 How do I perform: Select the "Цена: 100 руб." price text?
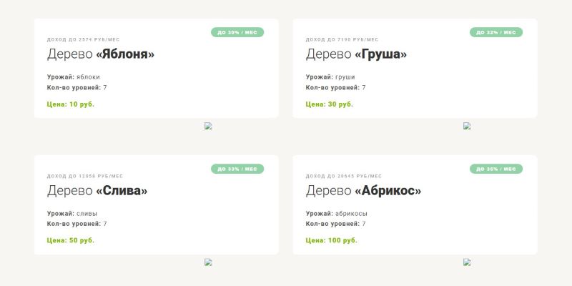pos(332,240)
